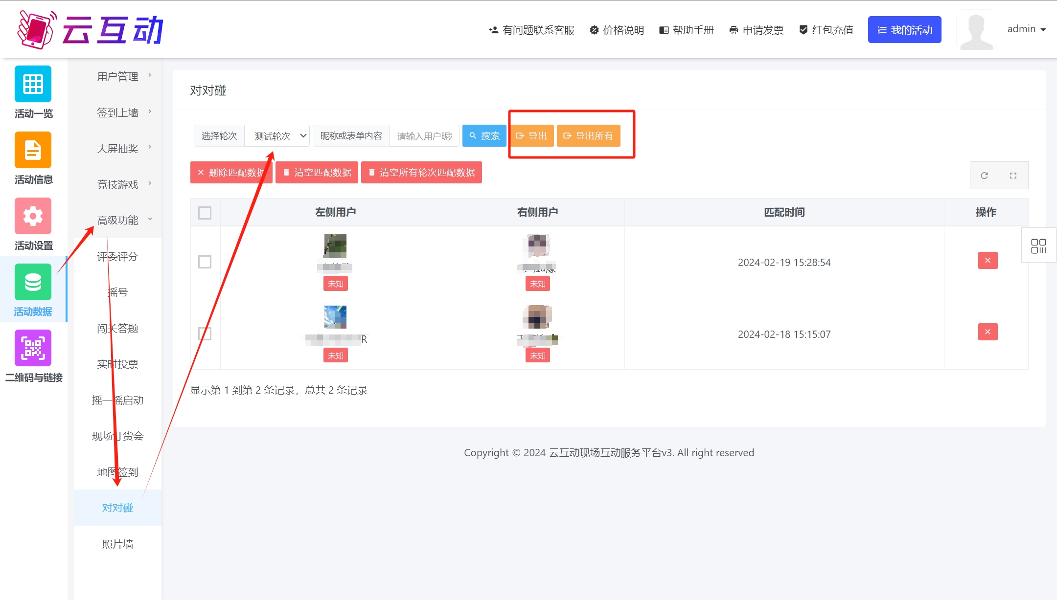
Task: Click 清空匹配数据 red button
Action: (x=317, y=172)
